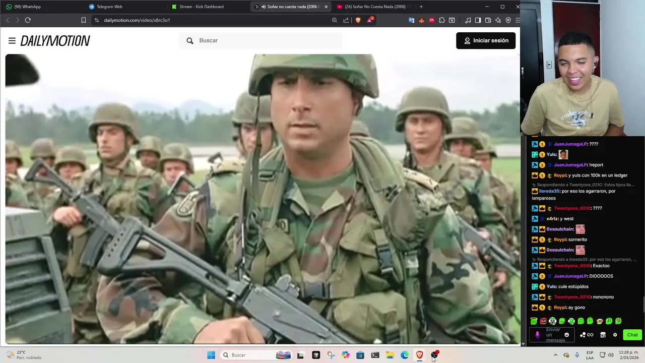This screenshot has width=645, height=363.
Task: Open the Brave VPN shield icon
Action: (x=508, y=20)
